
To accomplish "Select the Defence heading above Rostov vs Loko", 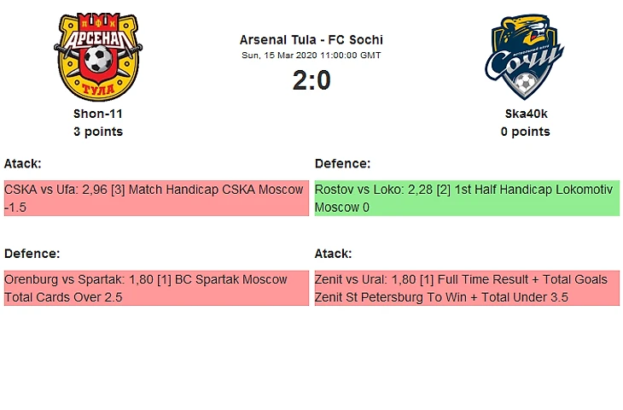I will click(343, 163).
